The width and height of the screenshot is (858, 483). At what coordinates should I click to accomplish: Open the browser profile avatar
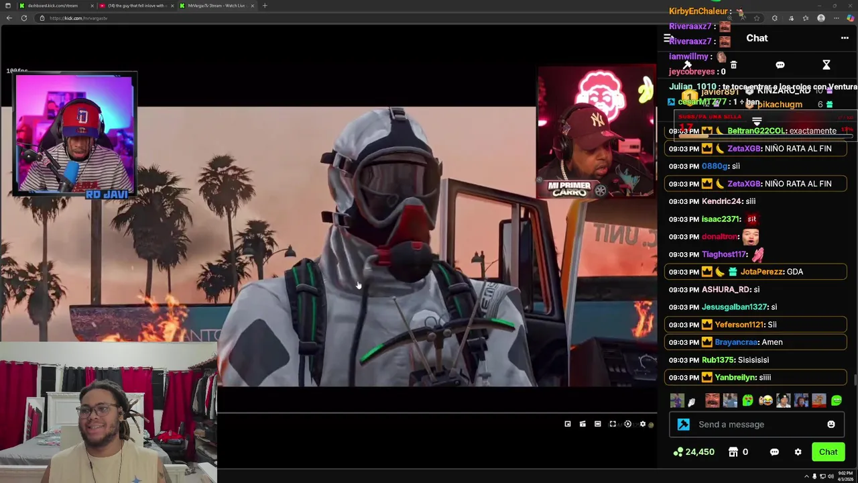click(x=821, y=18)
